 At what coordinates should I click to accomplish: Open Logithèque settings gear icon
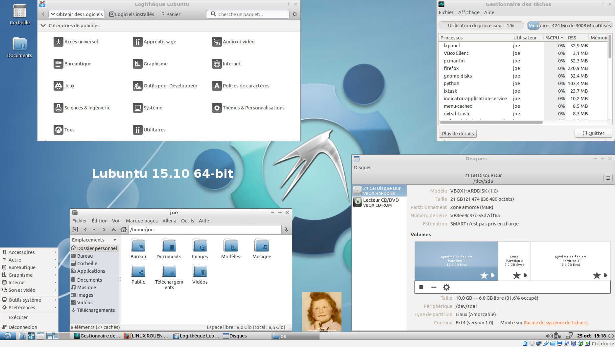tap(295, 14)
